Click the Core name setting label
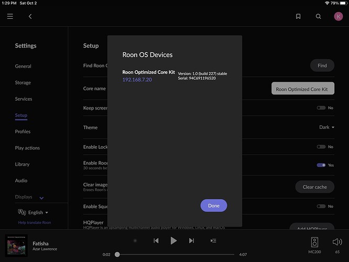The width and height of the screenshot is (349, 262). pos(94,89)
